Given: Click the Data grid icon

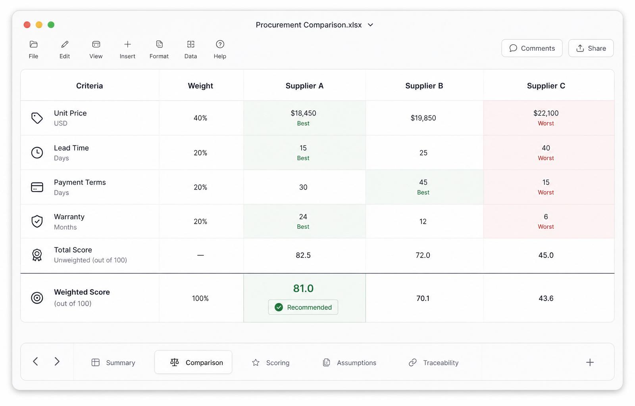Looking at the screenshot, I should (x=190, y=44).
